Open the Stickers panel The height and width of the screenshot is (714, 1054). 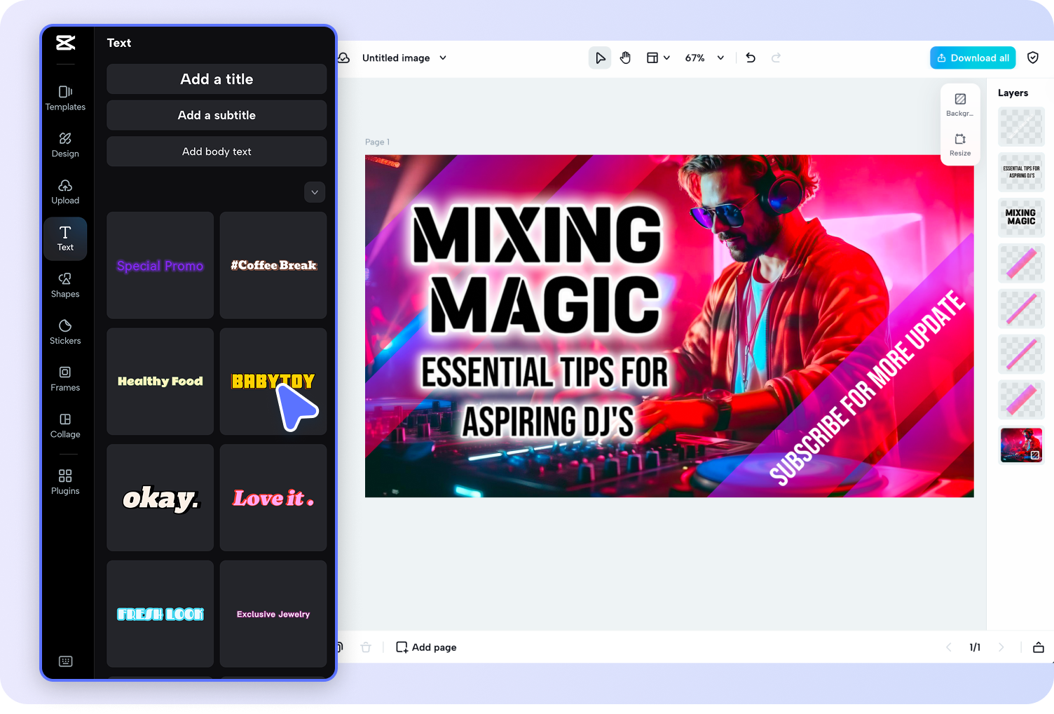(x=65, y=332)
